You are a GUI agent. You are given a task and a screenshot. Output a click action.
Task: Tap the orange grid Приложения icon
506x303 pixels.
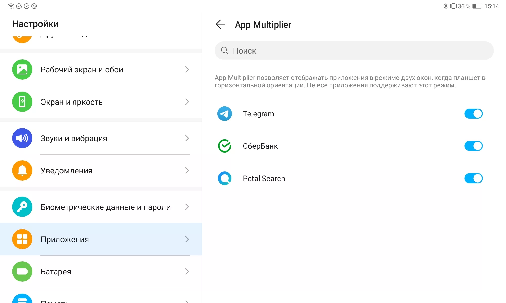(x=22, y=239)
